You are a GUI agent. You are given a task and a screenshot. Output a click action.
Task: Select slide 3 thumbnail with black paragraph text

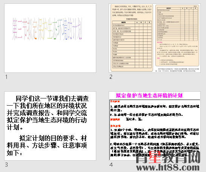[50, 126]
